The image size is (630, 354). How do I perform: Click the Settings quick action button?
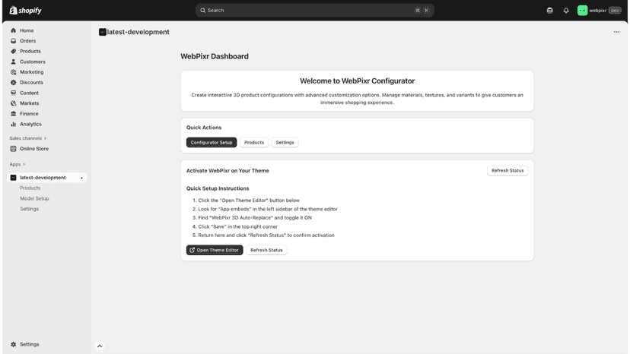(x=285, y=143)
